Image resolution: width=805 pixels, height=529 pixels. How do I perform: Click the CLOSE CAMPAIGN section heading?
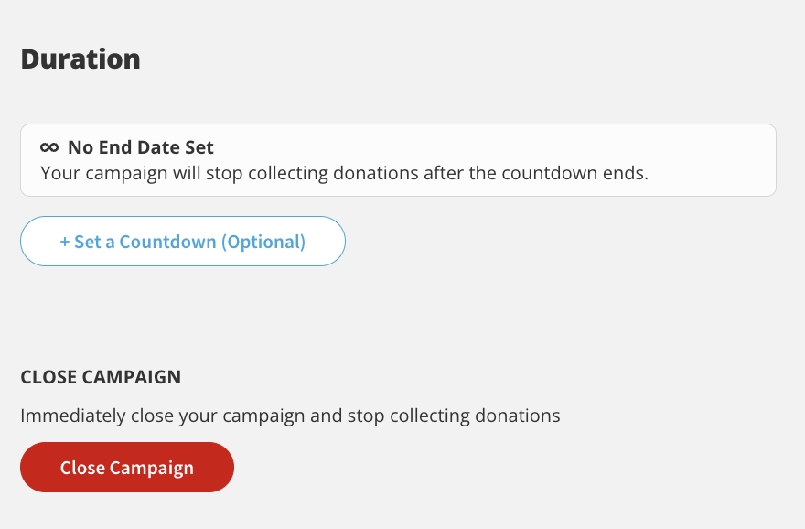101,377
